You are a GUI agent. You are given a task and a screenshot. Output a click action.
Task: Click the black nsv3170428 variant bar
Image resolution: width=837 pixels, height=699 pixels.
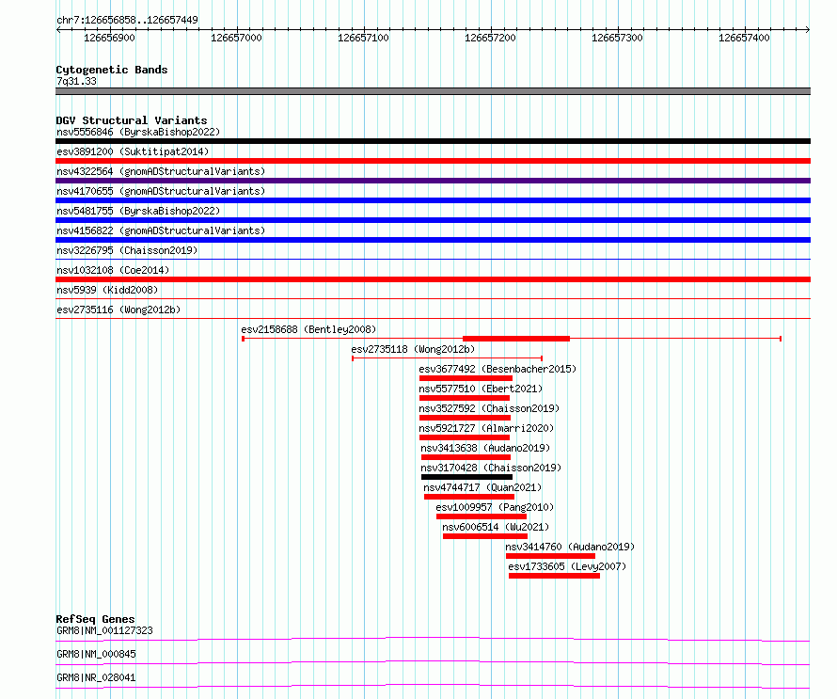pos(466,477)
